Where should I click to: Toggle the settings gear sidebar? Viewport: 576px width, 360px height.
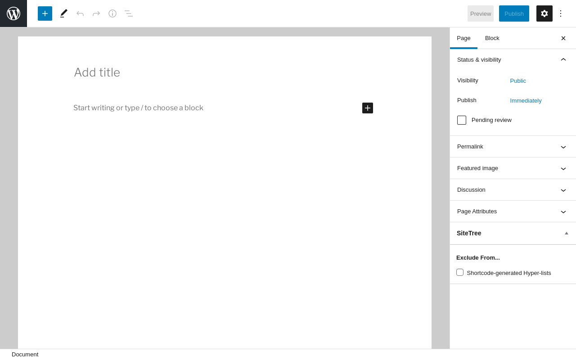(x=544, y=13)
